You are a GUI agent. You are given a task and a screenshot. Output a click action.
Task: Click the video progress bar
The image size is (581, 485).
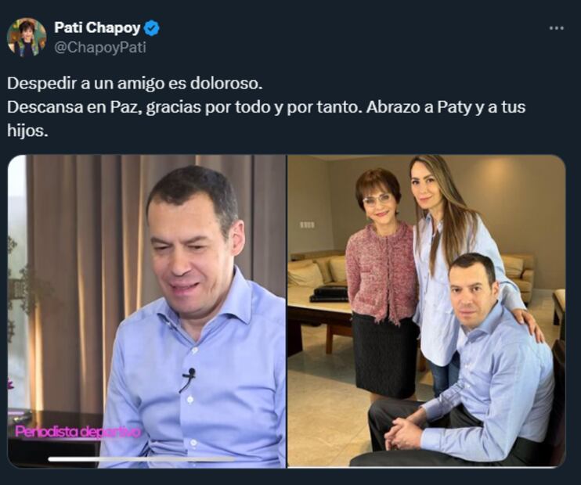point(141,459)
